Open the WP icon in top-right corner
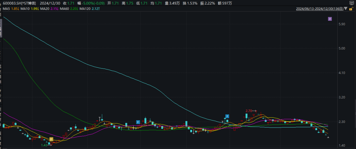The height and width of the screenshot is (149, 356). (x=351, y=3)
